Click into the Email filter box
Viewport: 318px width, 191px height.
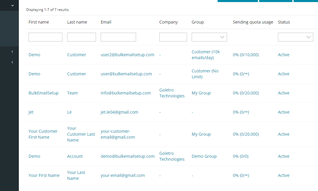(118, 37)
